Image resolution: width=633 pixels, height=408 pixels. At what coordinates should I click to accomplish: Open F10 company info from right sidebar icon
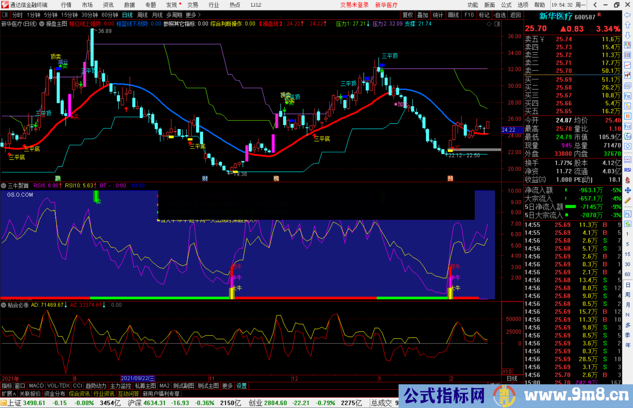[x=628, y=95]
